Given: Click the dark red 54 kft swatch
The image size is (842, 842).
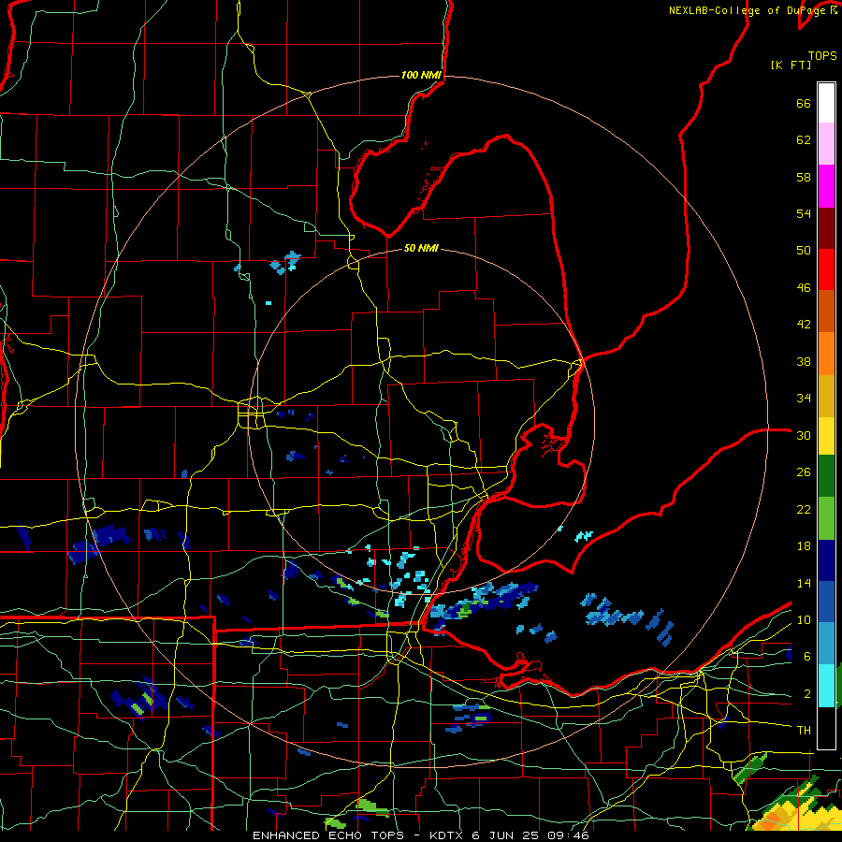Looking at the screenshot, I should coord(826,227).
